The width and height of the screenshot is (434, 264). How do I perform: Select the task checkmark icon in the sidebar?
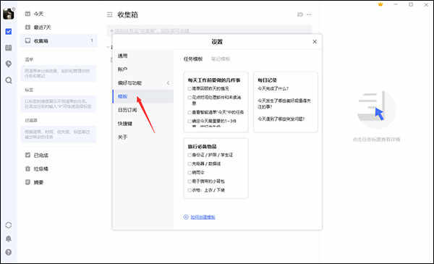[x=9, y=32]
